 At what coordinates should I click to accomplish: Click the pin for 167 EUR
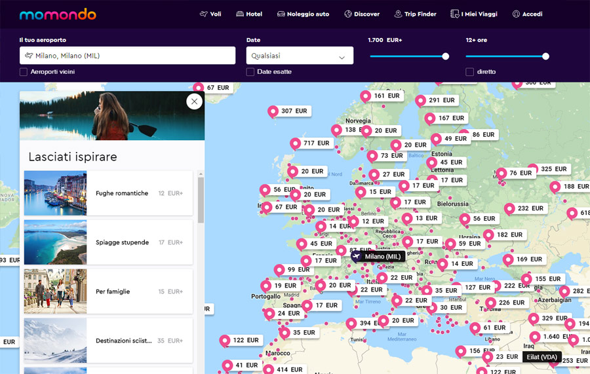tap(429, 119)
